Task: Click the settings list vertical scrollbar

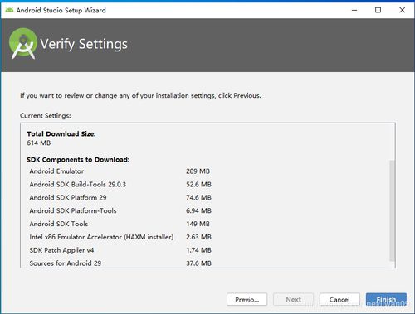Action: [x=392, y=210]
